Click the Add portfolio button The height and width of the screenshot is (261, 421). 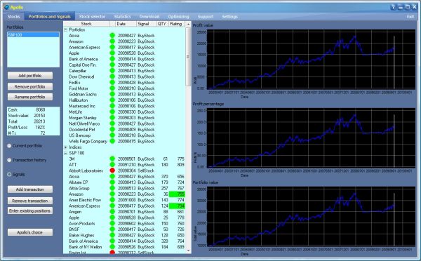pos(30,76)
